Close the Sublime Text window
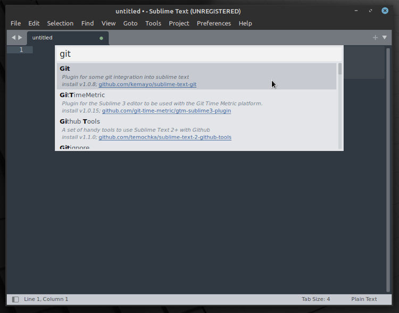The height and width of the screenshot is (313, 399). (385, 11)
